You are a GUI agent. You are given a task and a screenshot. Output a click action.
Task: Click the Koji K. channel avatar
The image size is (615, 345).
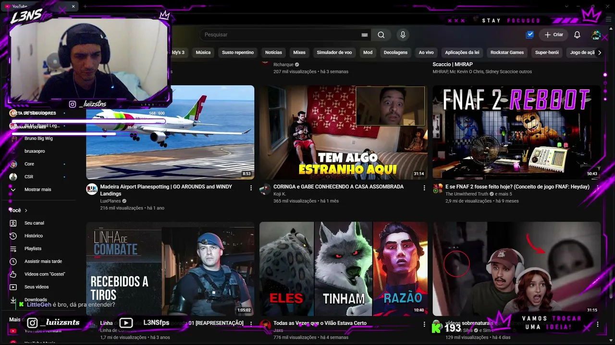[x=265, y=189]
